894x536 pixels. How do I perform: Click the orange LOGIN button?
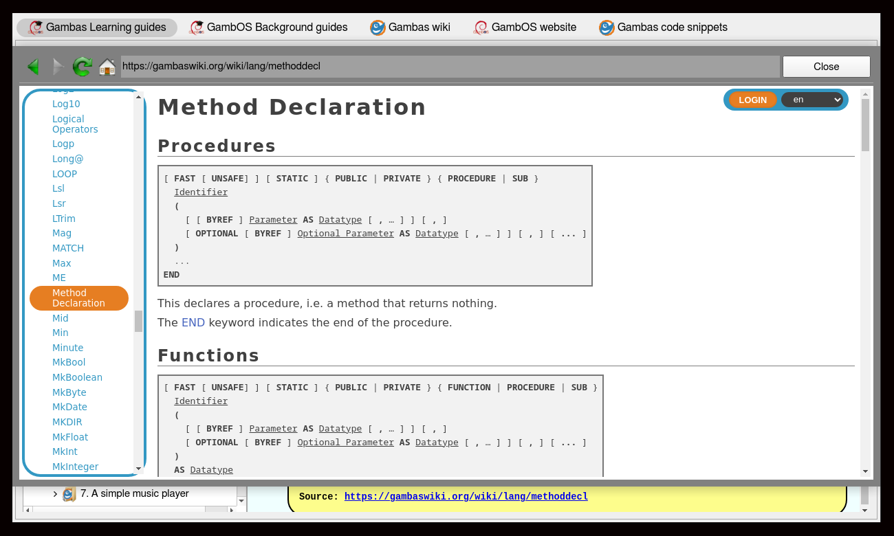point(752,100)
